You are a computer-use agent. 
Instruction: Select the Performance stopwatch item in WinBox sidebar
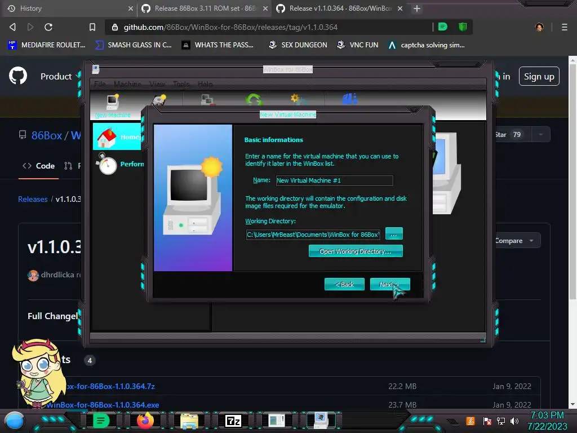click(119, 164)
